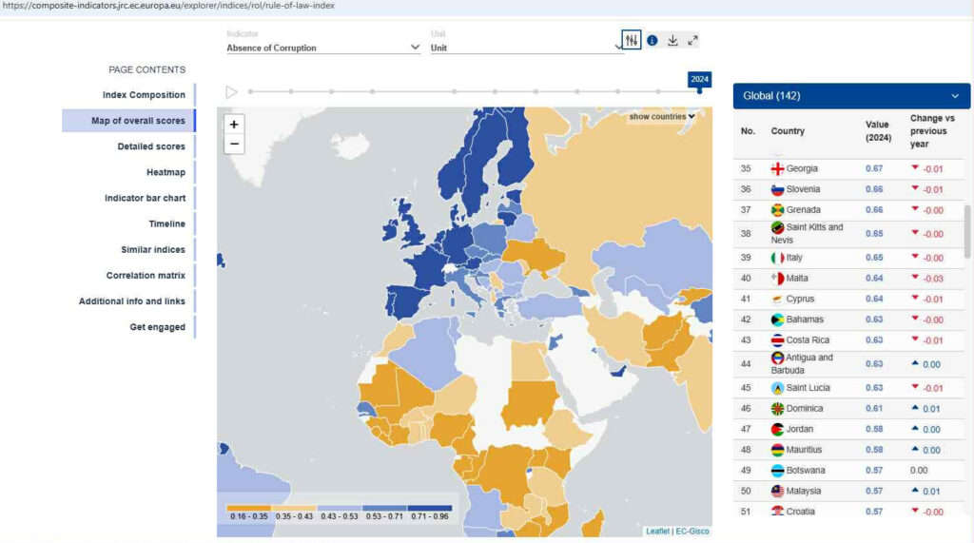Viewport: 974px width, 543px height.
Task: Select the 2024 year marker on timeline
Action: (699, 90)
